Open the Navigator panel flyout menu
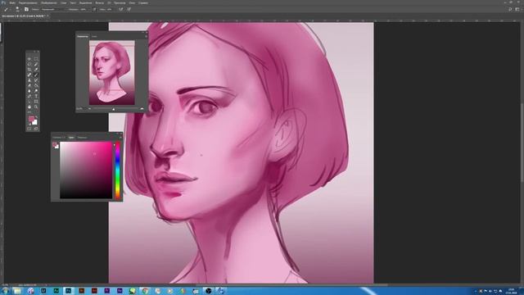Screen dimensions: 524x295 pyautogui.click(x=146, y=36)
